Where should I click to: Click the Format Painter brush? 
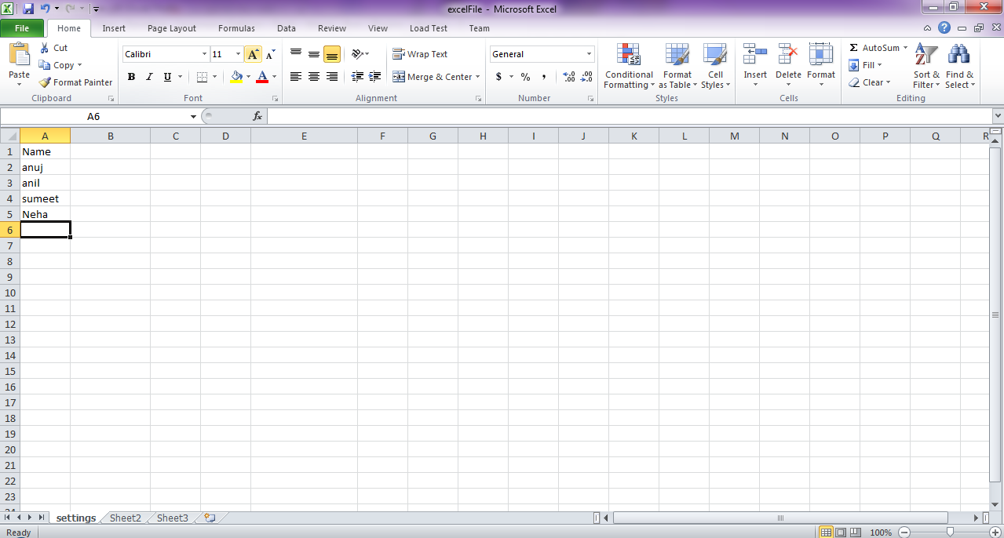45,82
